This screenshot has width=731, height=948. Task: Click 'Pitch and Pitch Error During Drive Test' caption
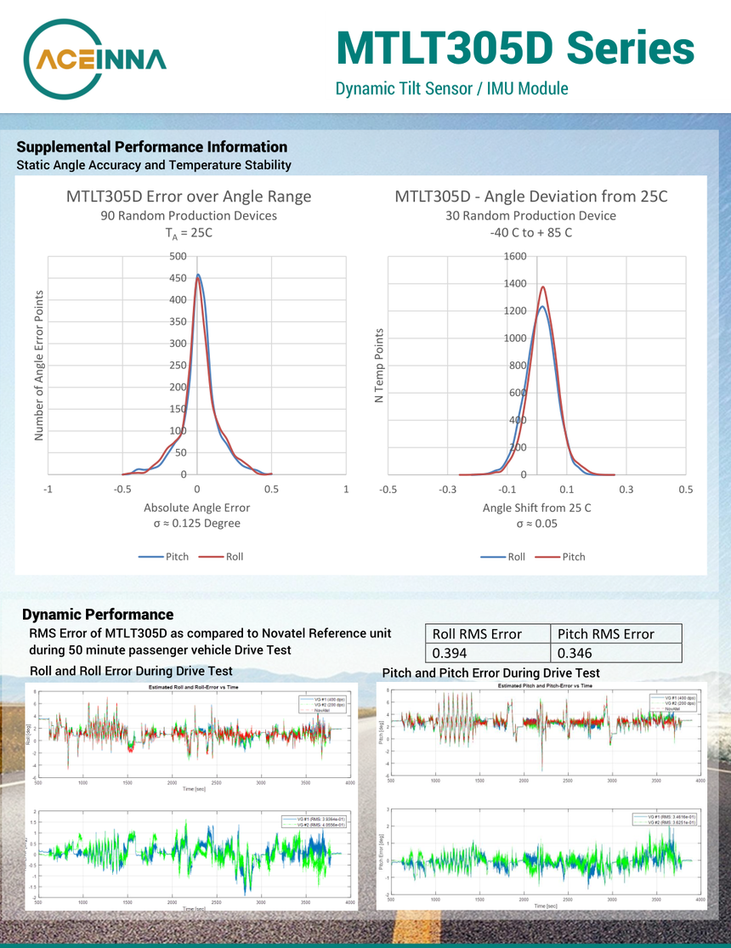[491, 673]
